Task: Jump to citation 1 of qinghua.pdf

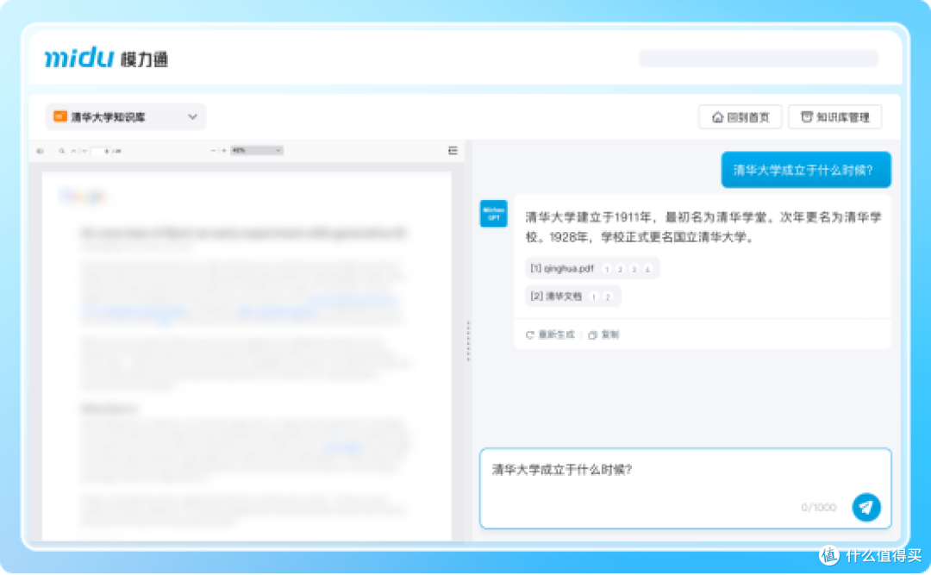Action: (607, 269)
